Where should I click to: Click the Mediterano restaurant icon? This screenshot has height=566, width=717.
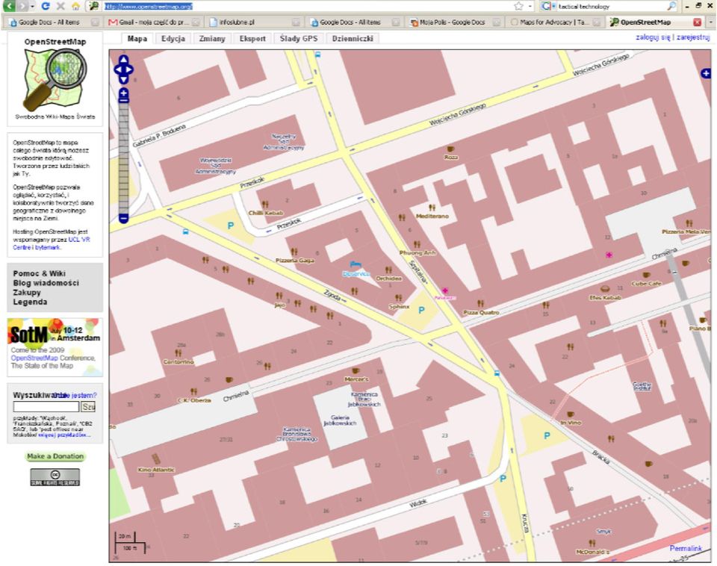[x=432, y=208]
